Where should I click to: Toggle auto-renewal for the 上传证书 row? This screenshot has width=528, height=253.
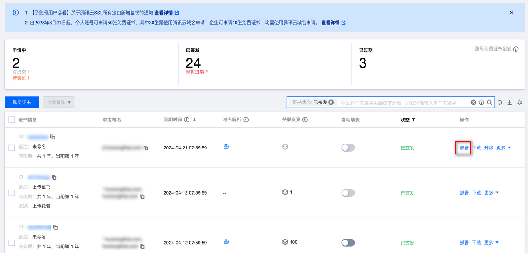(x=348, y=193)
